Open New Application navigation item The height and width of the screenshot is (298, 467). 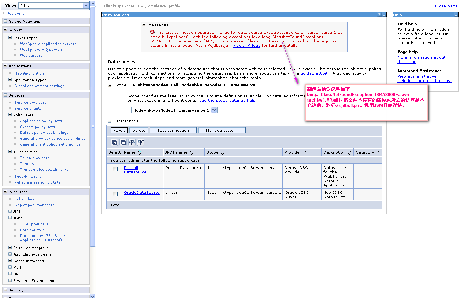click(x=29, y=73)
